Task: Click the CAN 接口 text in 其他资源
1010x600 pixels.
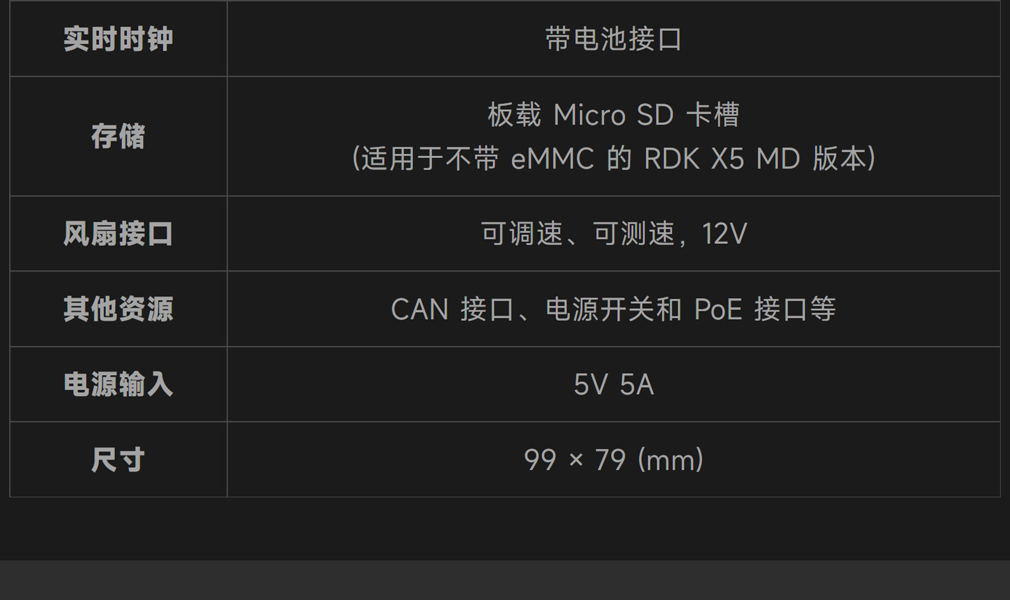Action: pyautogui.click(x=452, y=309)
